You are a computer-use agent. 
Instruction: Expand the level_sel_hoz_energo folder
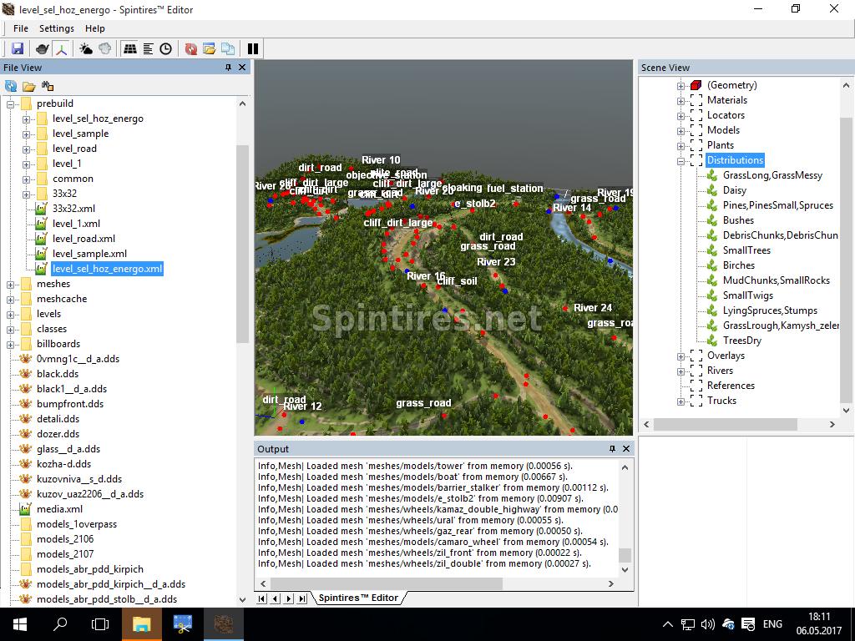[26, 119]
